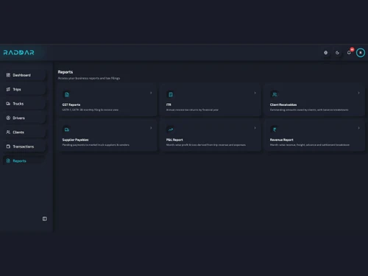Viewport: 368px width, 276px height.
Task: Open Client Receivables card title
Action: (283, 105)
